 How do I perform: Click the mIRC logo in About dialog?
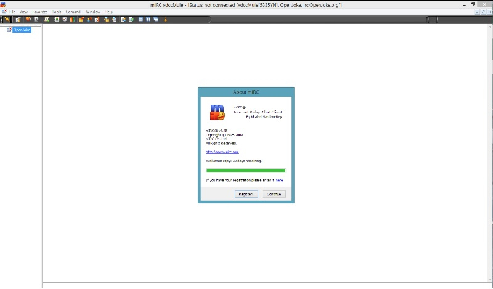pyautogui.click(x=216, y=112)
